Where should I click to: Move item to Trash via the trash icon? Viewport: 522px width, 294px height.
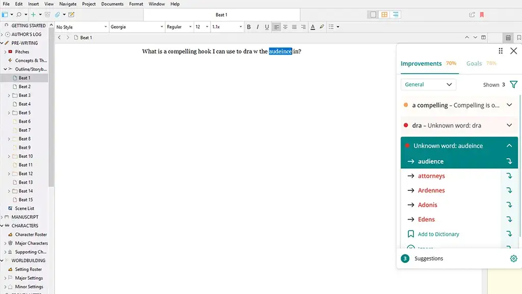pos(48,15)
